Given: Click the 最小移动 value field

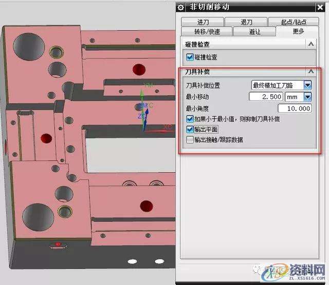Looking at the screenshot, I should click(265, 97).
